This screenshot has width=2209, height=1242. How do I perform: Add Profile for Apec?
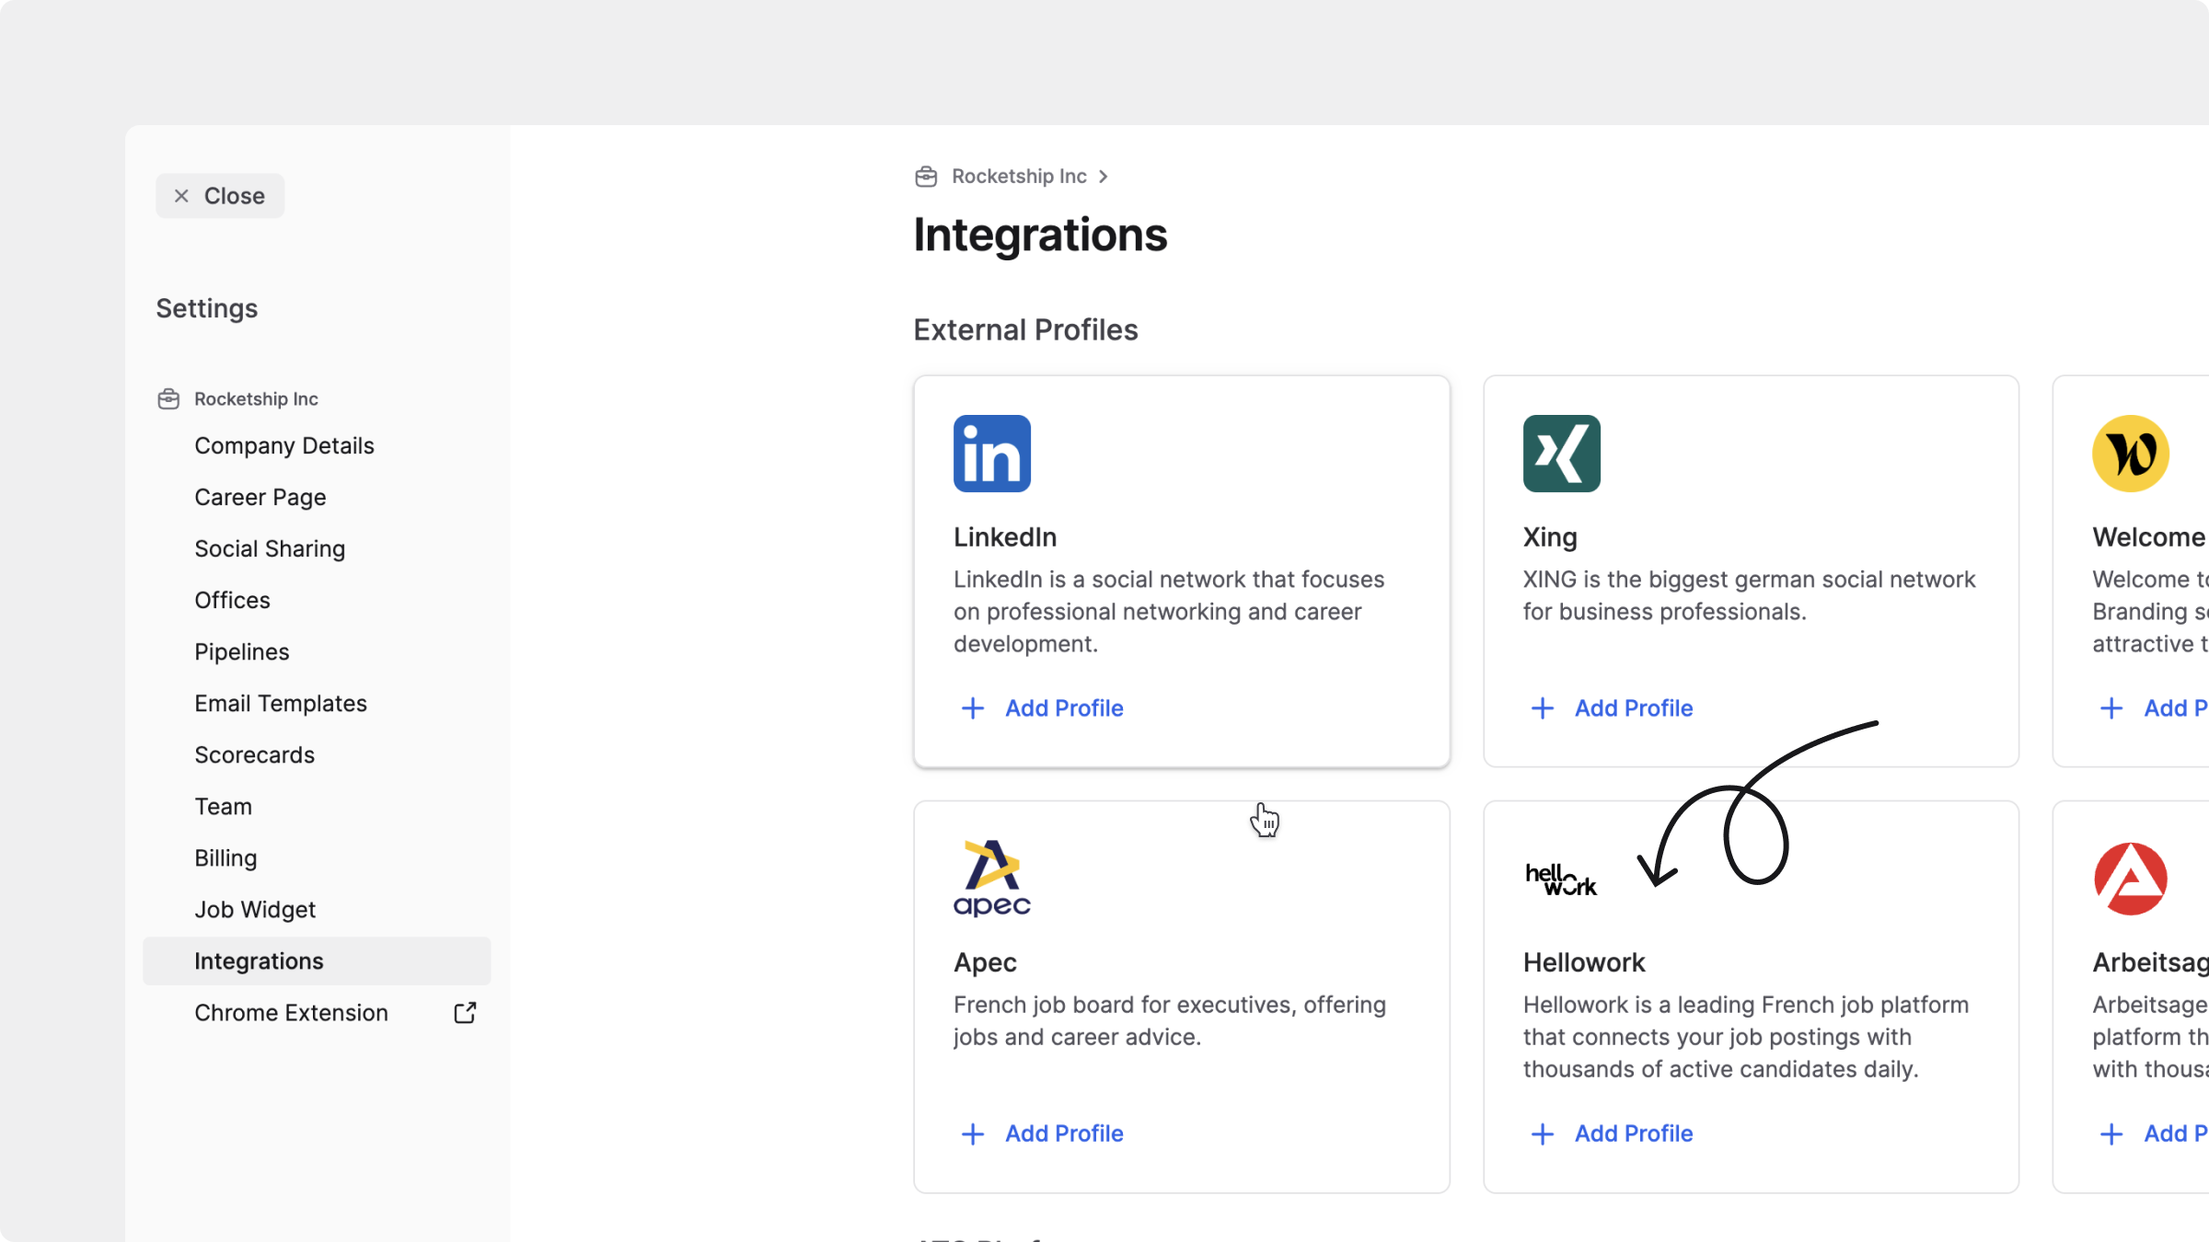1063,1133
